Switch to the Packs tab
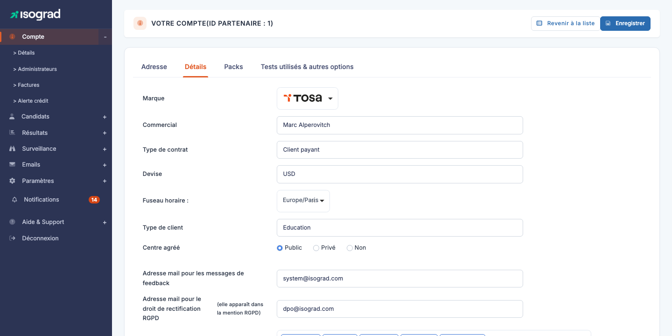This screenshot has width=672, height=336. coord(233,67)
